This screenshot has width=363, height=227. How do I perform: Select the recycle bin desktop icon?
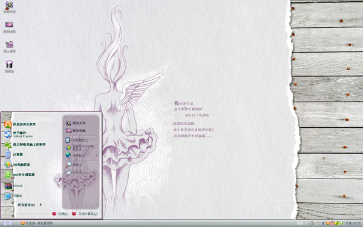click(9, 67)
